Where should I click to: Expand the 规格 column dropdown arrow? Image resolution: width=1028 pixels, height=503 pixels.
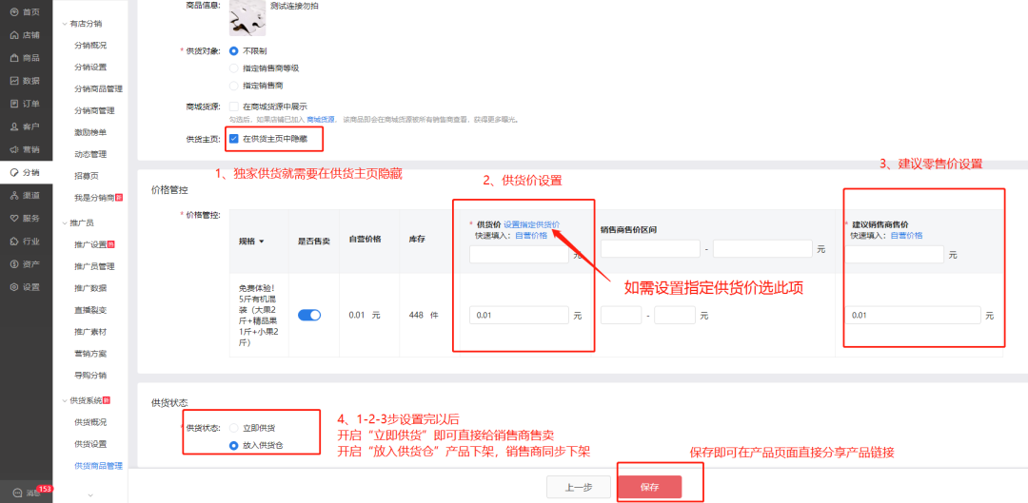(262, 241)
